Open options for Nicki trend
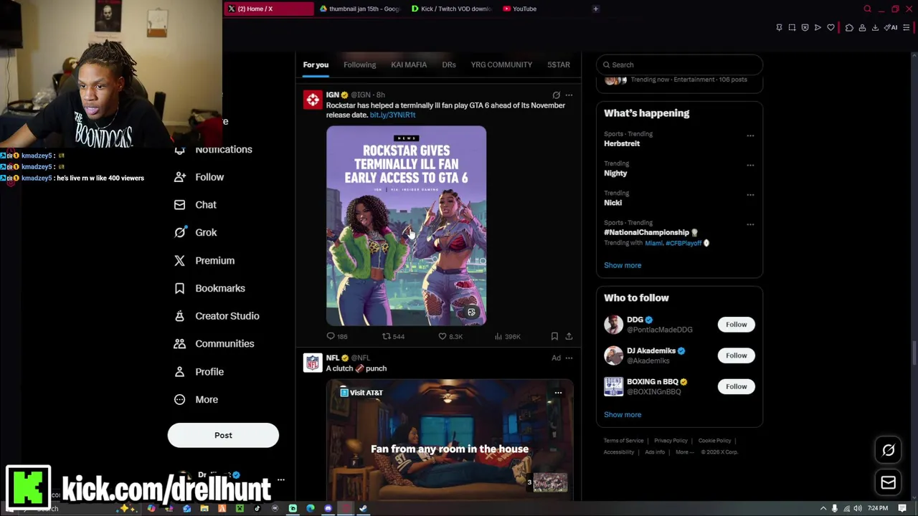This screenshot has width=918, height=516. point(750,194)
